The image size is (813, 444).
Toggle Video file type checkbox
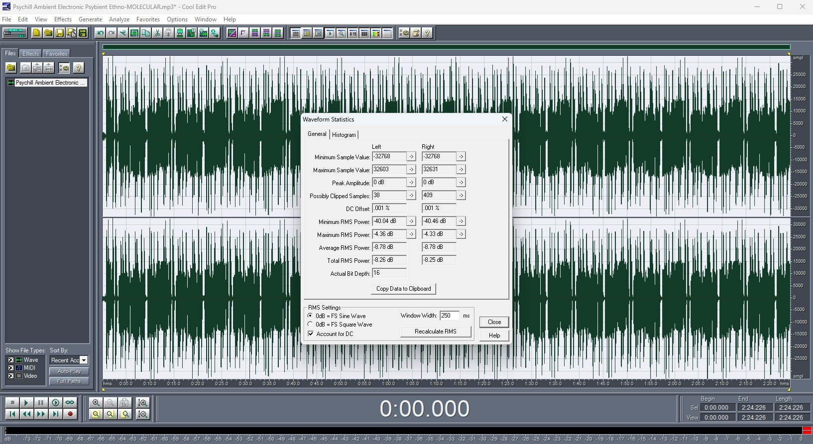[x=11, y=376]
